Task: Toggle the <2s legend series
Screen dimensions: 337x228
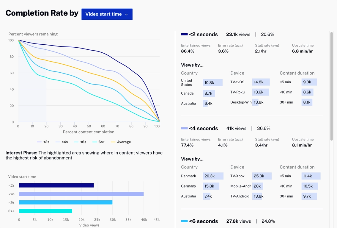Action: (43, 142)
